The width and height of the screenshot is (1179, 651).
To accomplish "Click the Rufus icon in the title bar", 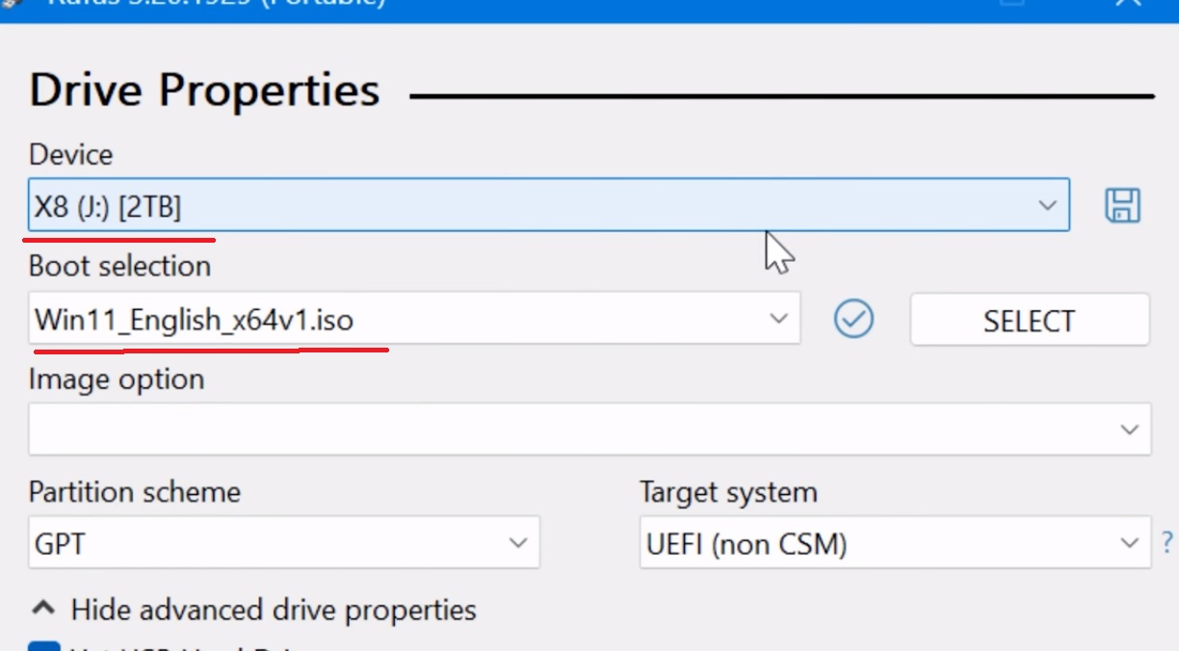I will (x=10, y=6).
